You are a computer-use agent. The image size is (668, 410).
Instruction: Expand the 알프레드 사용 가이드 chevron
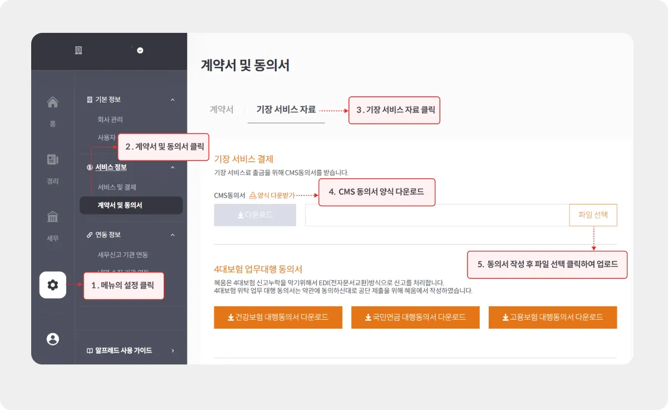point(173,350)
